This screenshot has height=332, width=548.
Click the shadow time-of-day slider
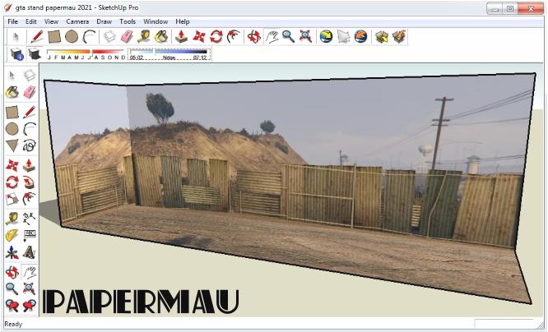click(x=170, y=54)
